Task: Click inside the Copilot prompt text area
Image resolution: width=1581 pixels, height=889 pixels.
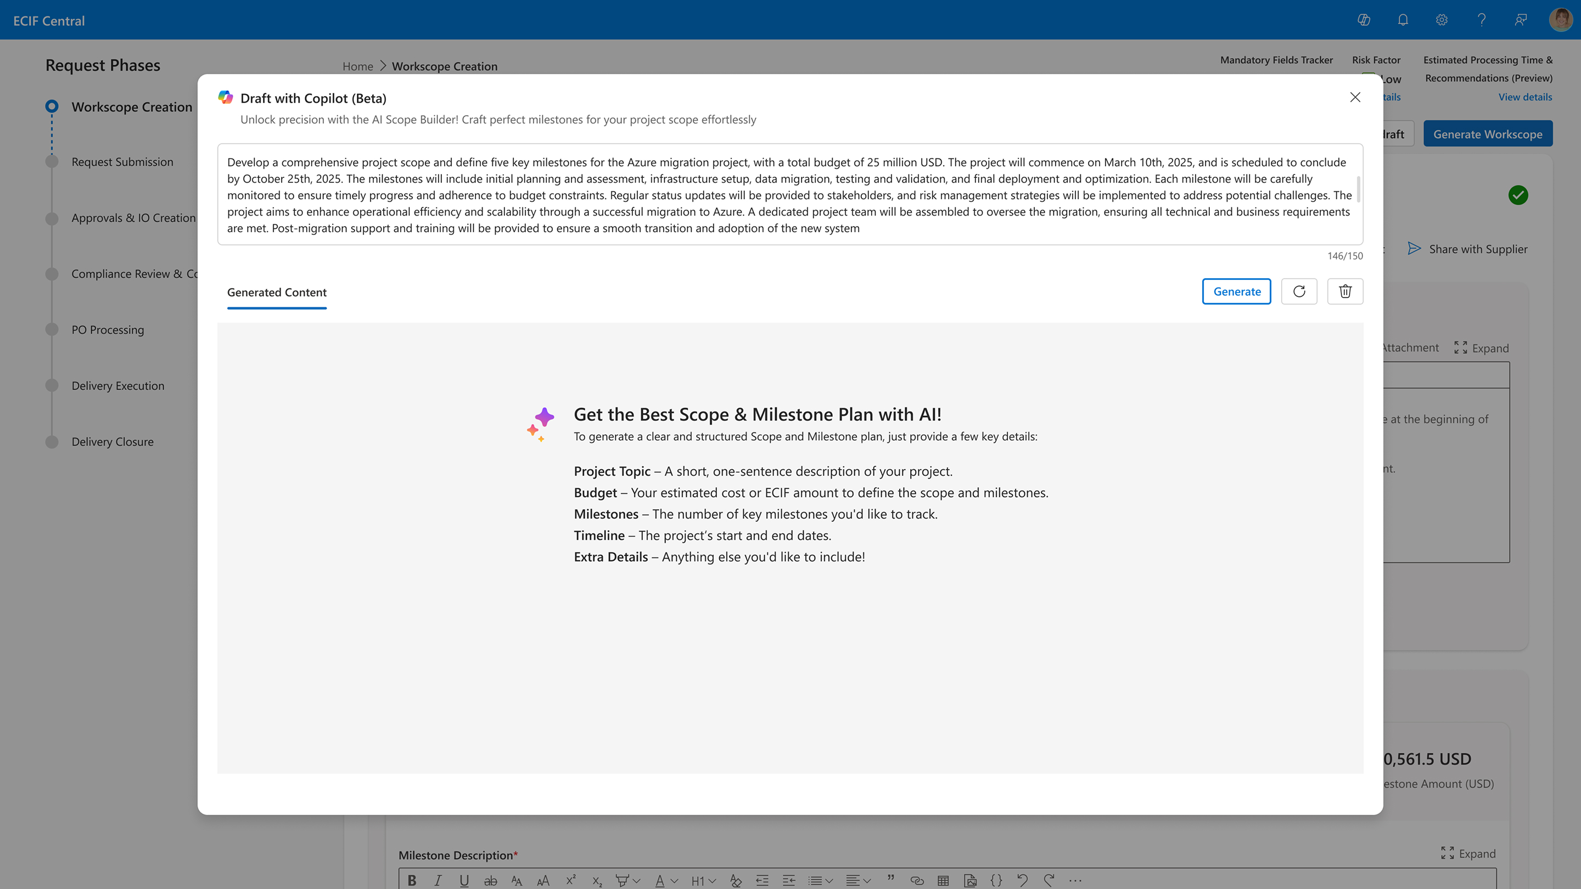Action: tap(737, 195)
